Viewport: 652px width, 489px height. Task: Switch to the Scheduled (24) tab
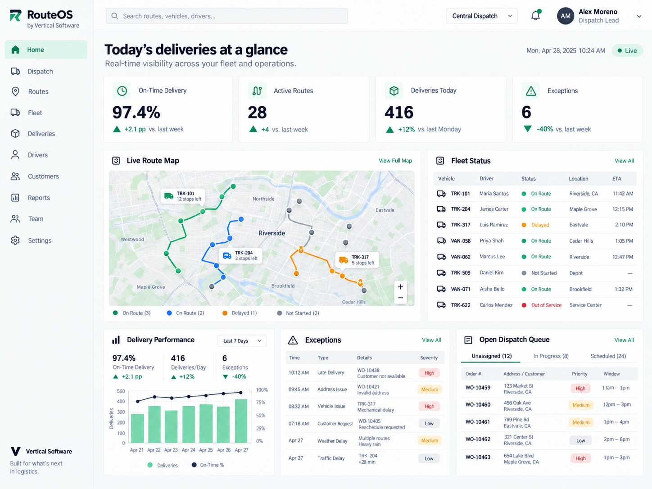(x=608, y=356)
